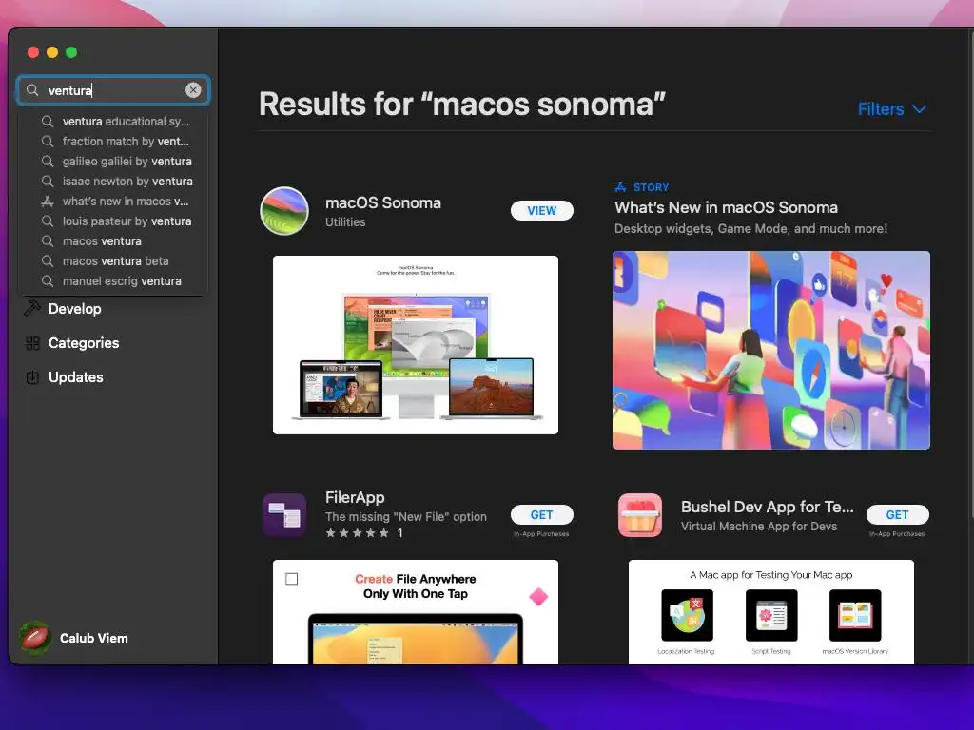
Task: Click VIEW button for macOS Sonoma
Action: 541,210
